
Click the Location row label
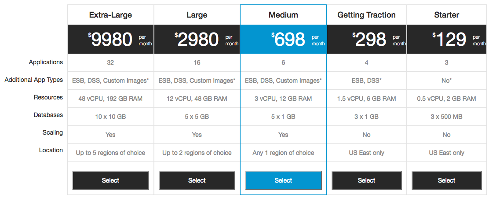51,150
